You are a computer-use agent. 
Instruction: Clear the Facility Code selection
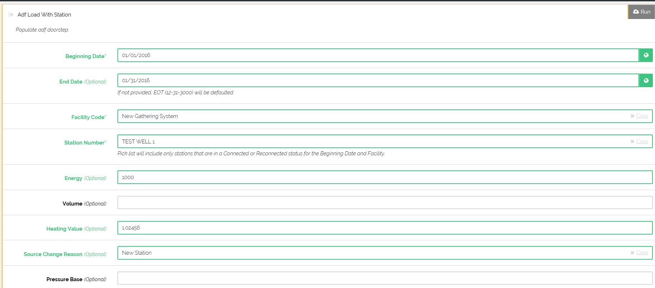click(x=639, y=116)
